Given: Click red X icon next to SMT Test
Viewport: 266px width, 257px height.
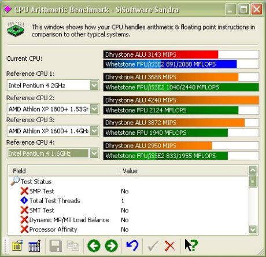Looking at the screenshot, I should click(x=24, y=210).
